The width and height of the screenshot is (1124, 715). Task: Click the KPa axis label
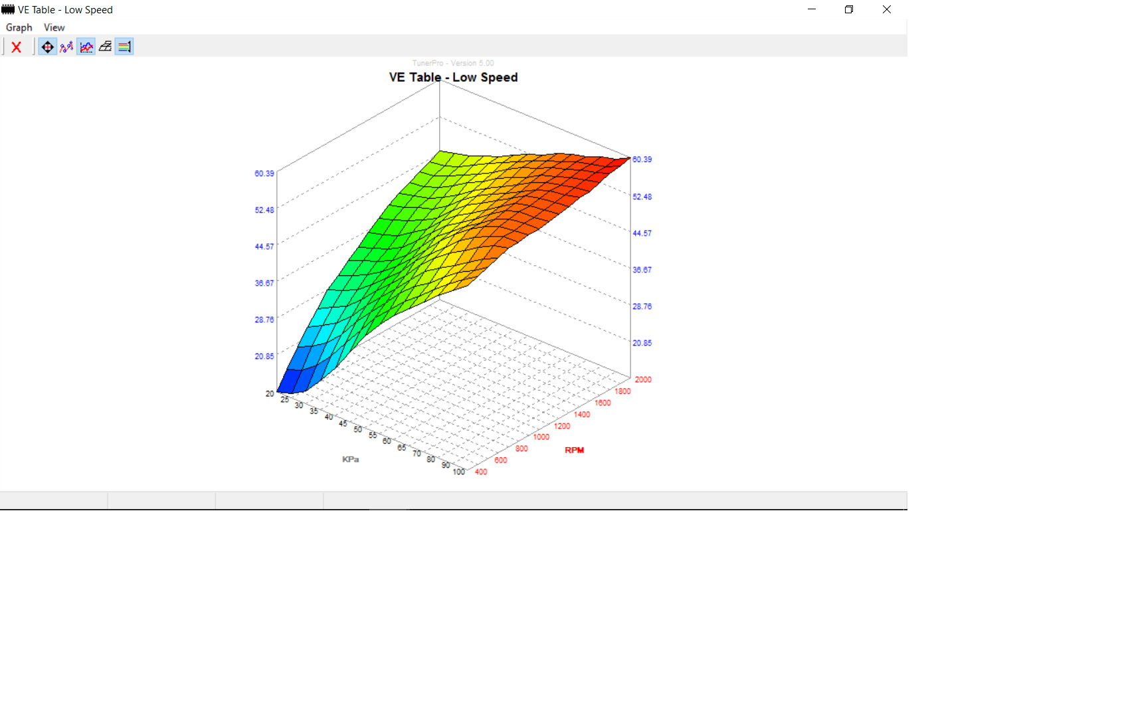(x=350, y=459)
